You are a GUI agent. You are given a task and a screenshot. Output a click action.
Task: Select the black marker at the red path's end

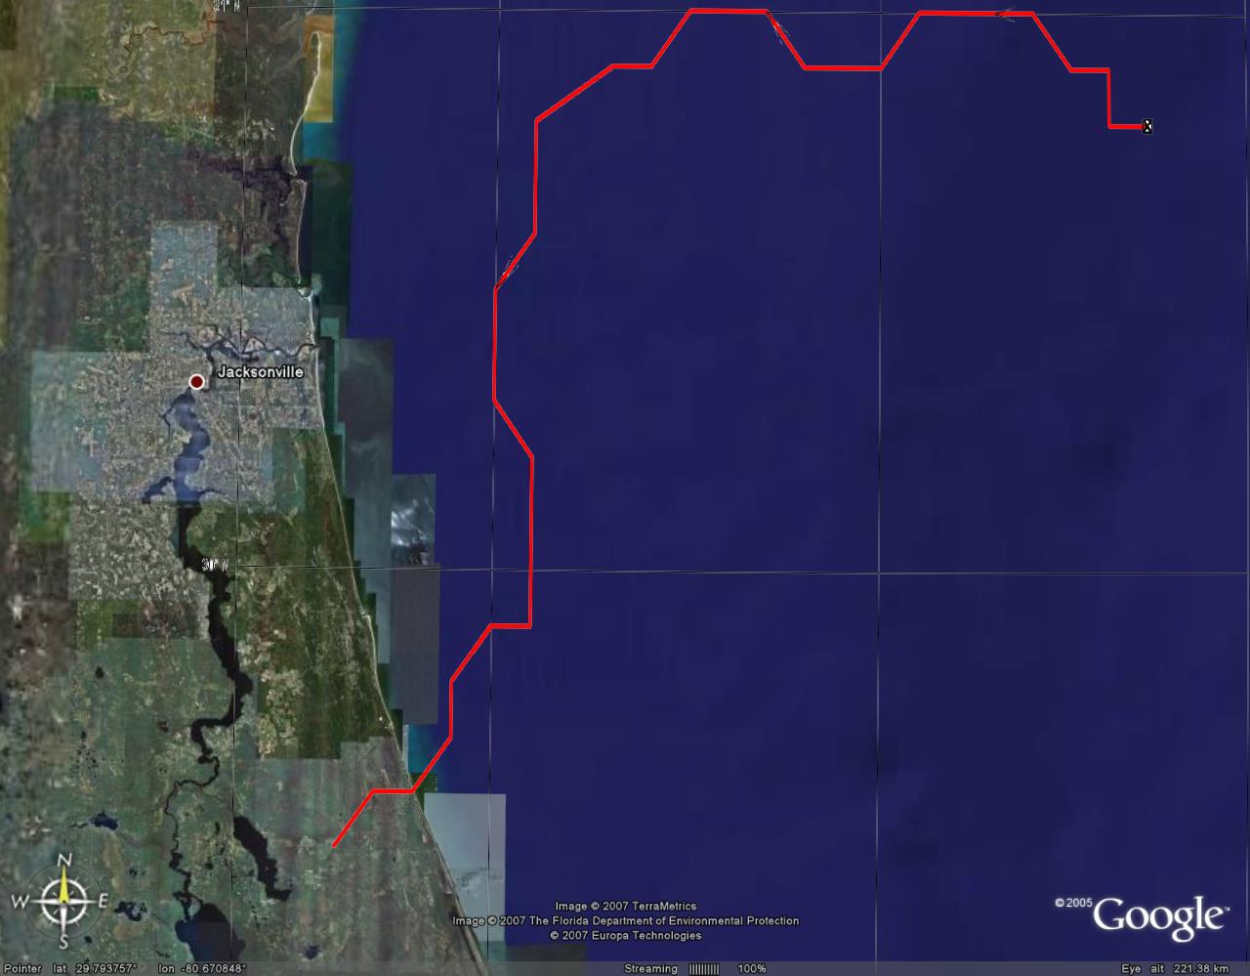(1147, 126)
